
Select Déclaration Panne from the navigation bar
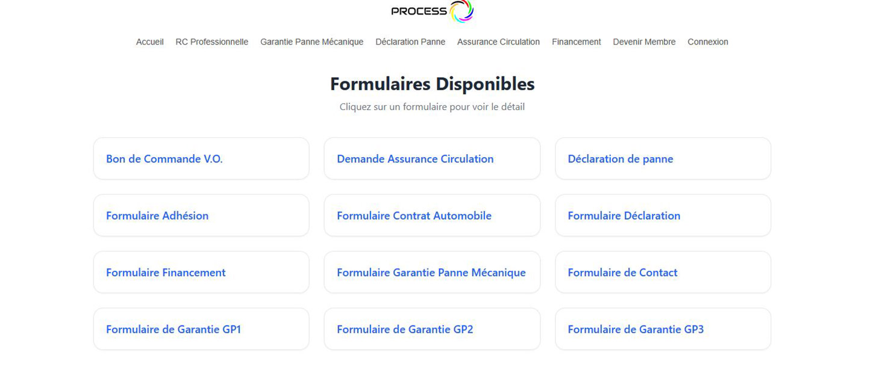tap(410, 42)
